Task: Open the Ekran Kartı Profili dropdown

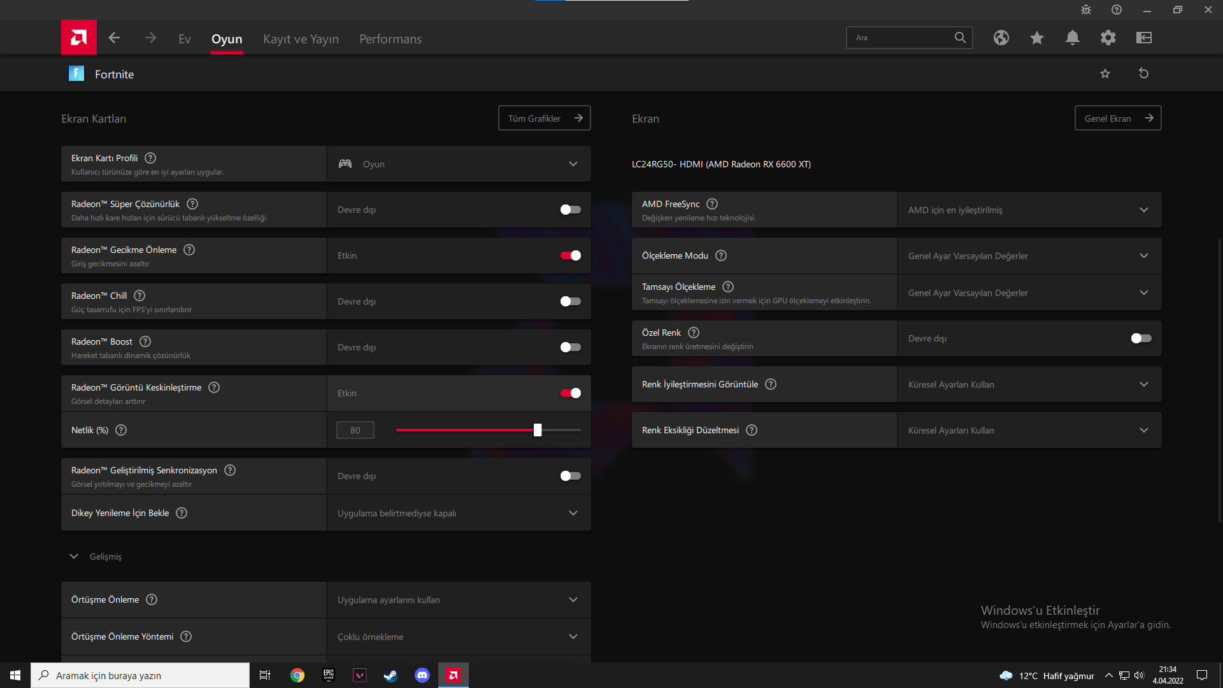Action: (459, 164)
